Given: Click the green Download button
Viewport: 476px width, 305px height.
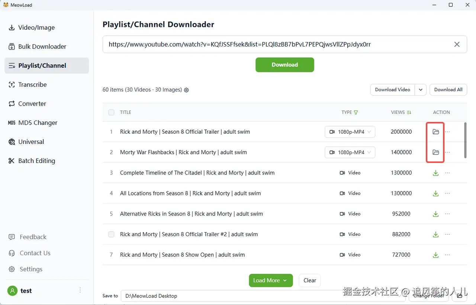Looking at the screenshot, I should 285,65.
